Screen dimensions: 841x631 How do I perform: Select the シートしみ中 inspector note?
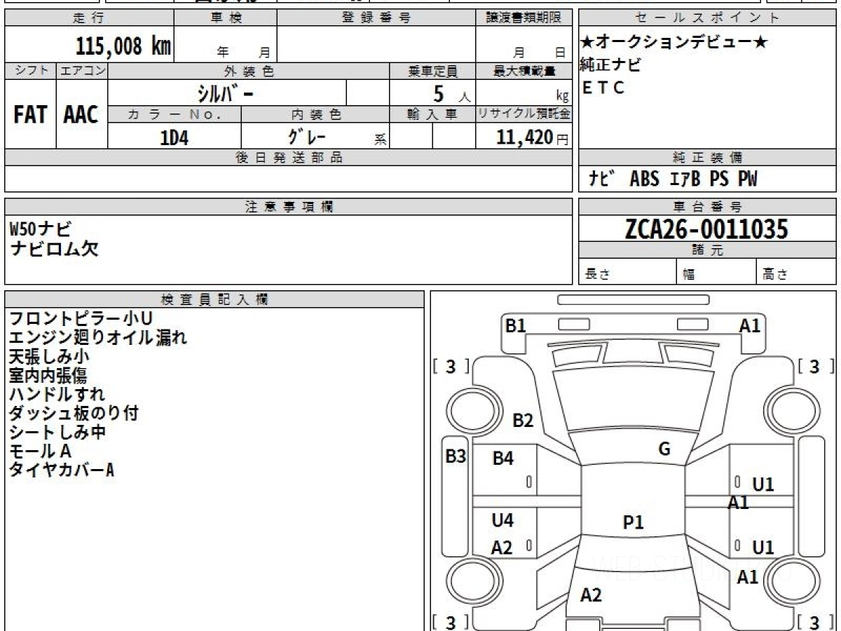[x=57, y=433]
